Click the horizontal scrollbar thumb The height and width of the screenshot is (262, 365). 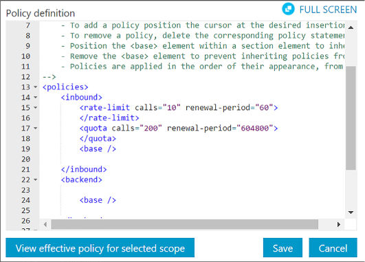(185, 224)
